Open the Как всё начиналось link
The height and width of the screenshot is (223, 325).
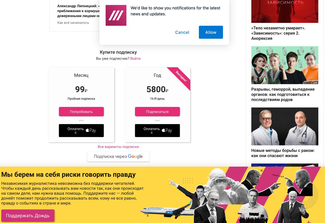(x=73, y=23)
